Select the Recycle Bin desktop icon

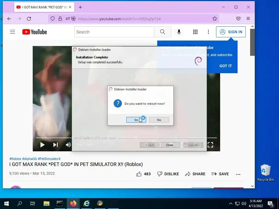coord(265,173)
